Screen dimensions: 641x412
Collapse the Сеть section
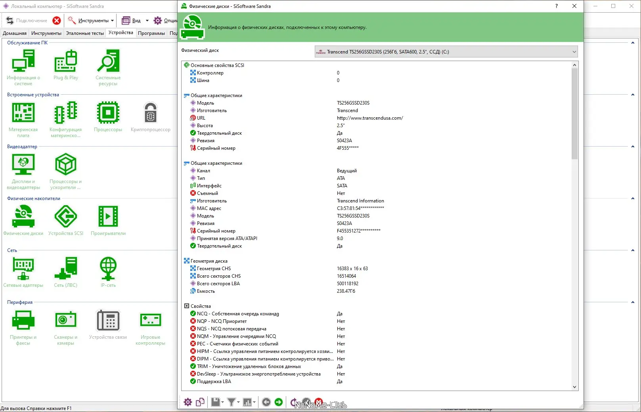coord(633,250)
